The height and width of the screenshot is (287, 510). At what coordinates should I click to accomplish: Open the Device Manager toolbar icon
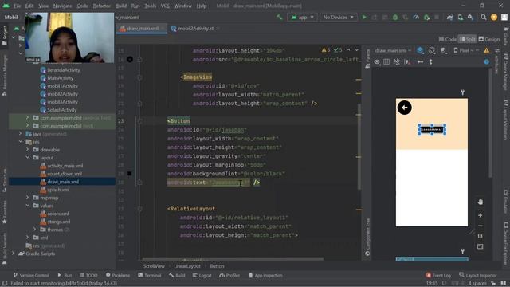click(x=461, y=18)
